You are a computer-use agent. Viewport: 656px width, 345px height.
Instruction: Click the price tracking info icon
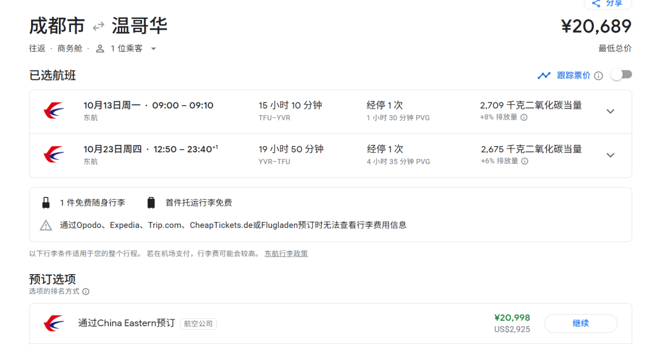(598, 76)
